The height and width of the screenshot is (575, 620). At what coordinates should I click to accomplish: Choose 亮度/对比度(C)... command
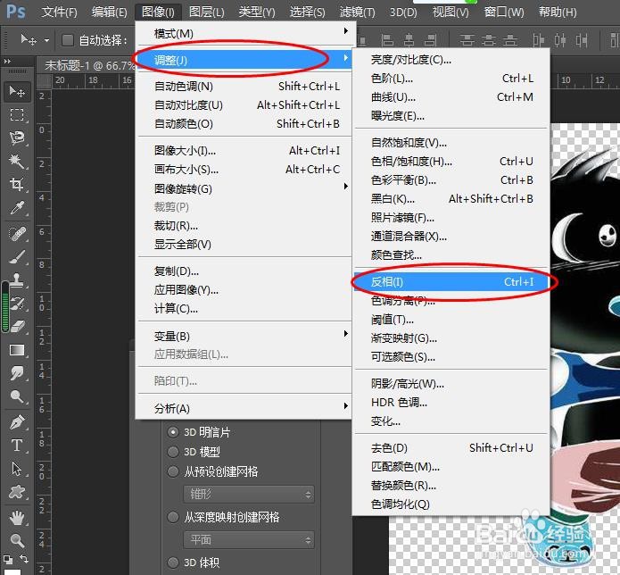(451, 60)
